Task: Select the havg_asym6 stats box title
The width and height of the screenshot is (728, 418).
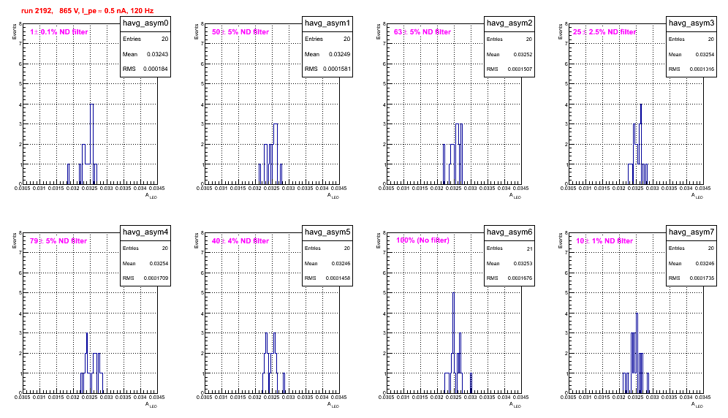Action: pyautogui.click(x=509, y=232)
